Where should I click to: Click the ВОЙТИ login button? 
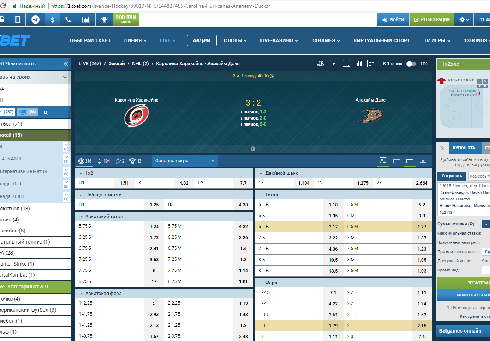[x=393, y=20]
